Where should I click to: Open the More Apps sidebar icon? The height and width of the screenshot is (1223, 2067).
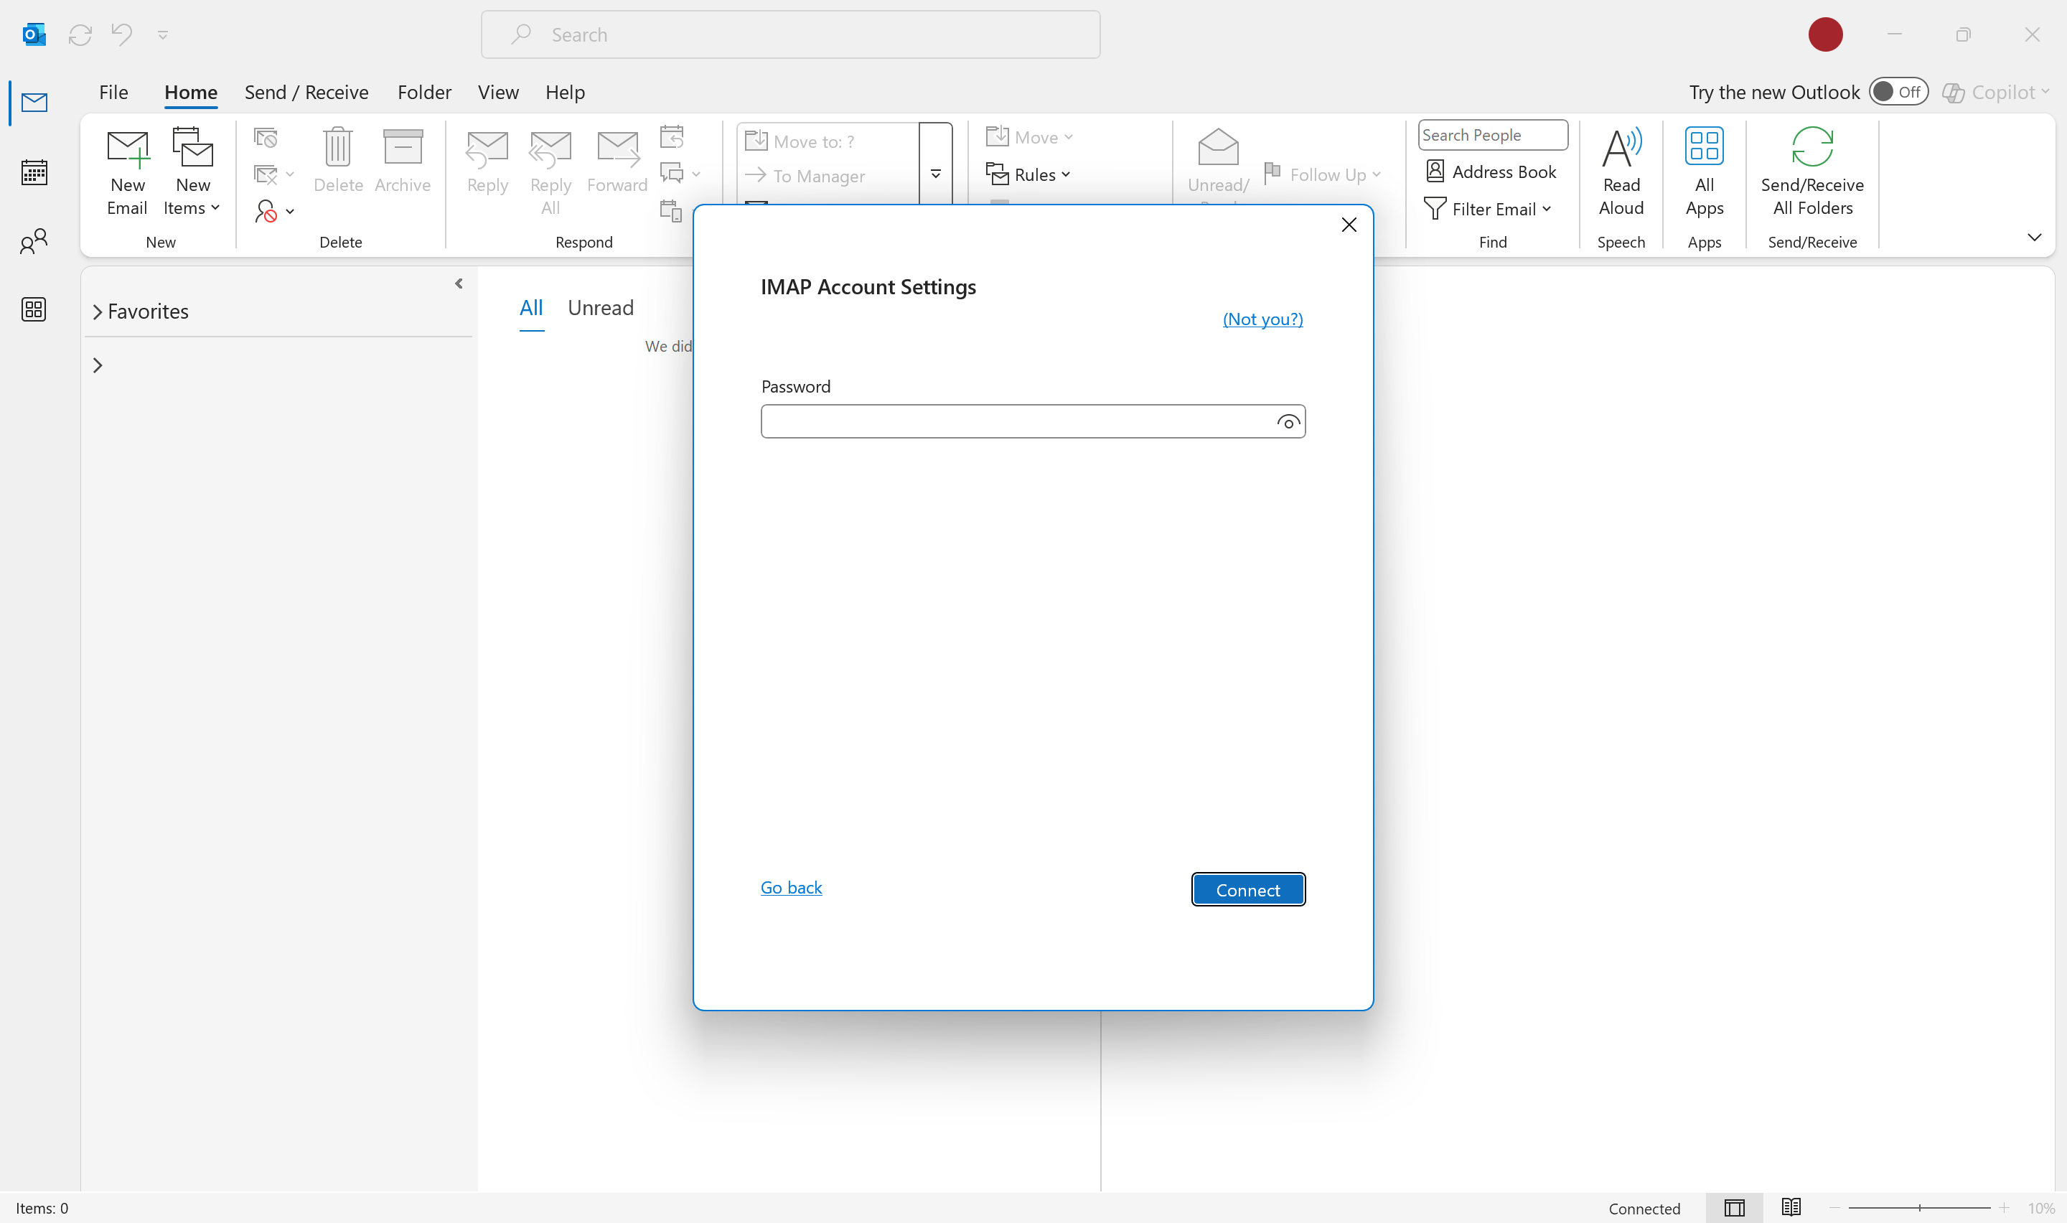click(34, 310)
